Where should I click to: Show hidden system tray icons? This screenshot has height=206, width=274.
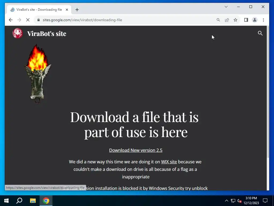point(226,201)
